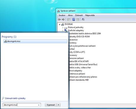
Task: Scan for hardware changes toolbar icon
Action: (x=83, y=20)
